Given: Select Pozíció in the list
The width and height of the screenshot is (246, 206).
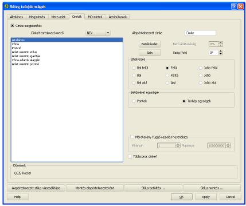Looking at the screenshot, I should tap(67, 48).
